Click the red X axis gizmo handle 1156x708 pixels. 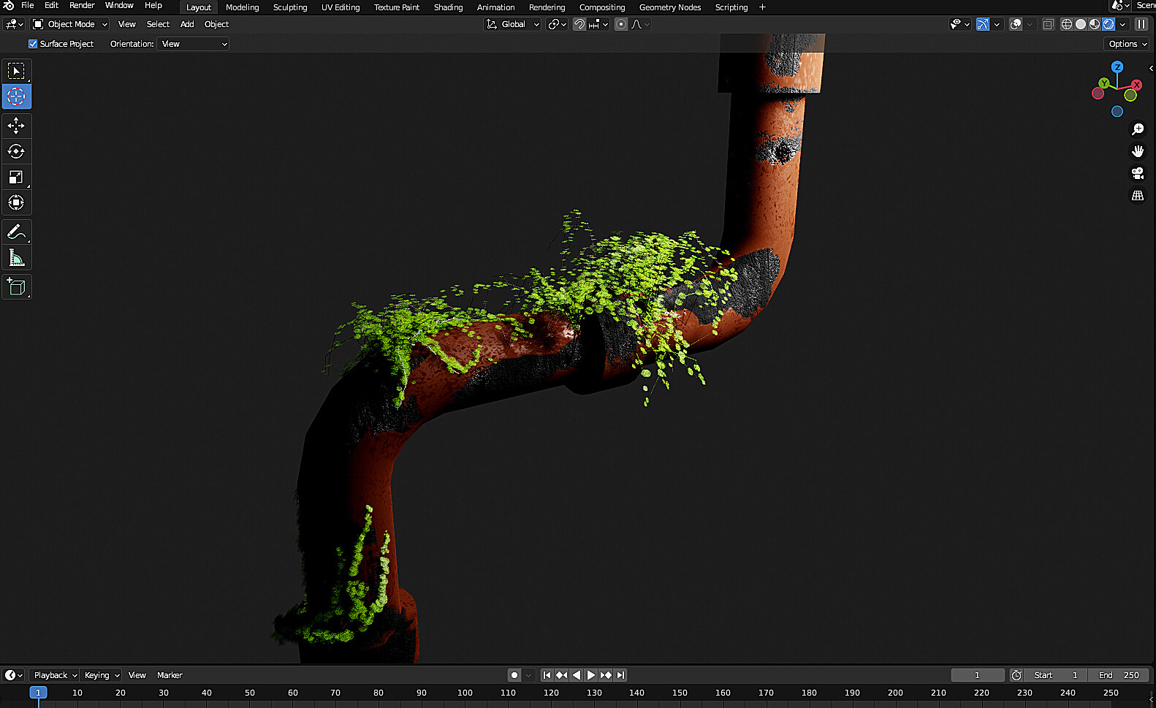click(1136, 85)
